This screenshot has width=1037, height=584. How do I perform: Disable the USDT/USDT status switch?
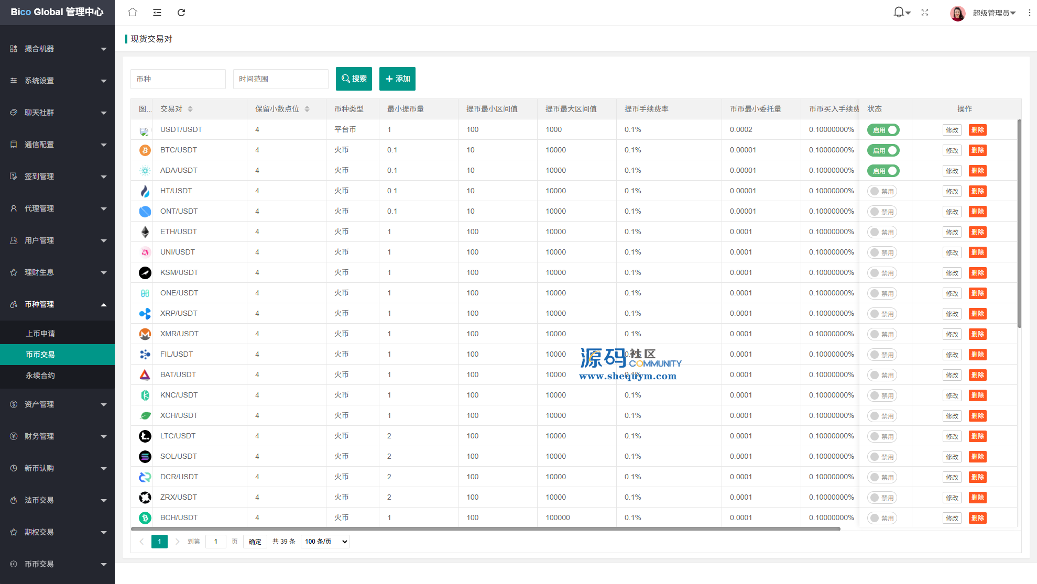click(x=883, y=130)
